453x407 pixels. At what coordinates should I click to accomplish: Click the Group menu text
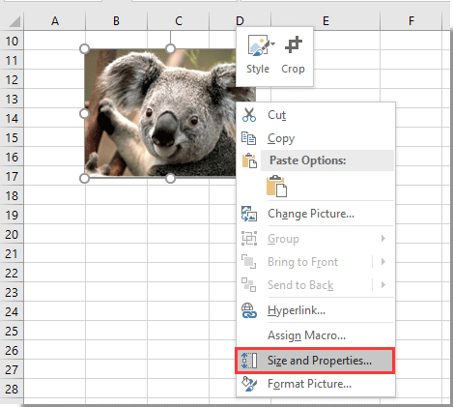coord(283,239)
